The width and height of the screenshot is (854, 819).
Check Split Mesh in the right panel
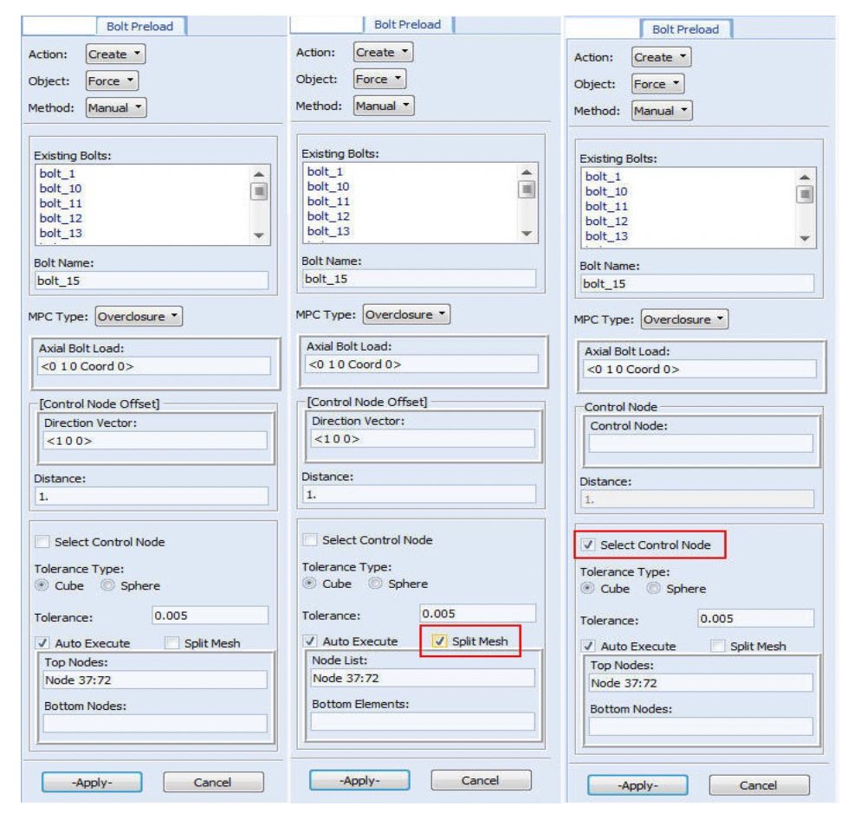tap(718, 646)
